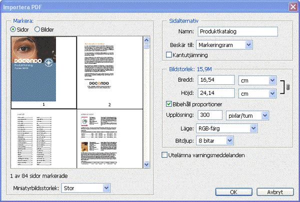Select the Sidor radio button
Image resolution: width=300 pixels, height=202 pixels.
click(x=13, y=29)
